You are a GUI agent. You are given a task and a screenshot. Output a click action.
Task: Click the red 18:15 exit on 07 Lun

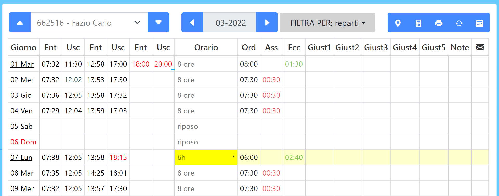[118, 157]
